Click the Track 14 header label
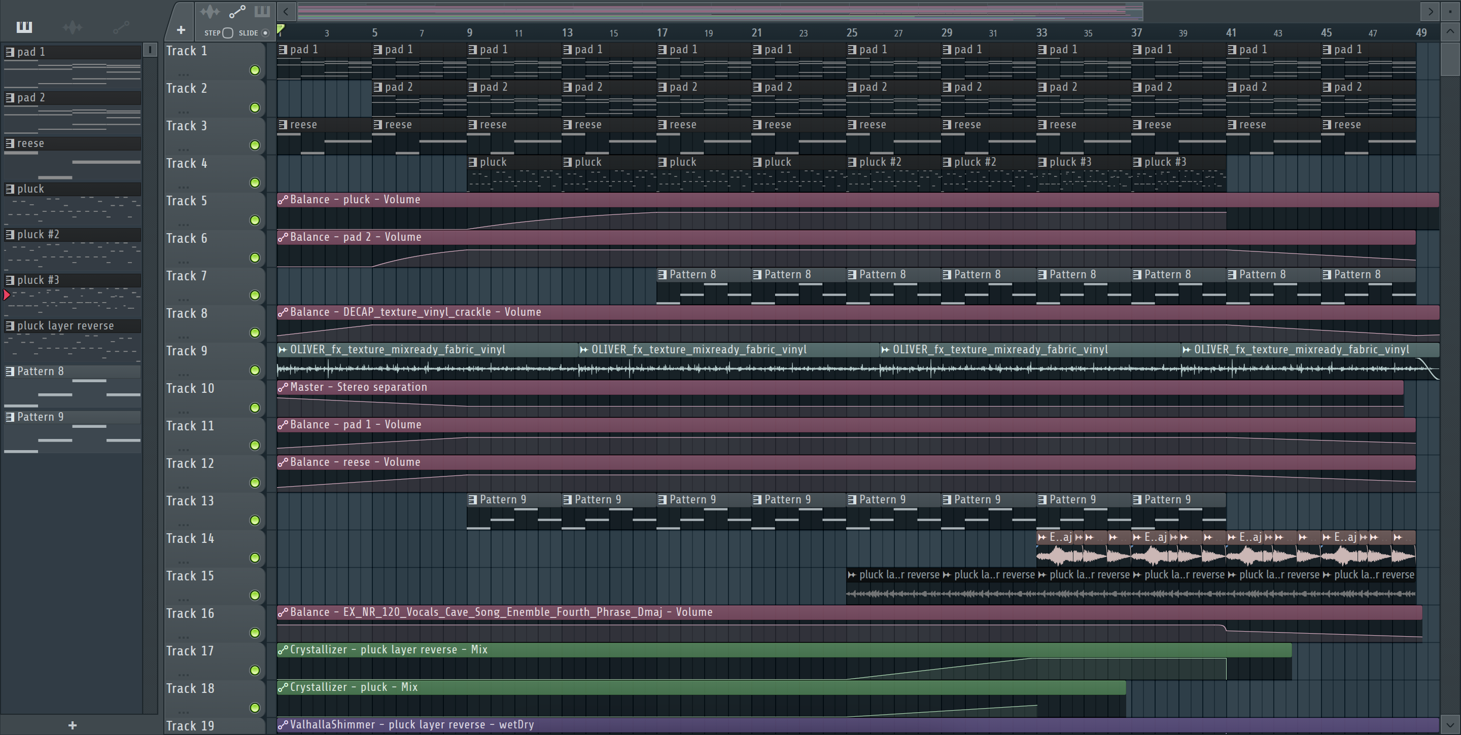 (190, 538)
